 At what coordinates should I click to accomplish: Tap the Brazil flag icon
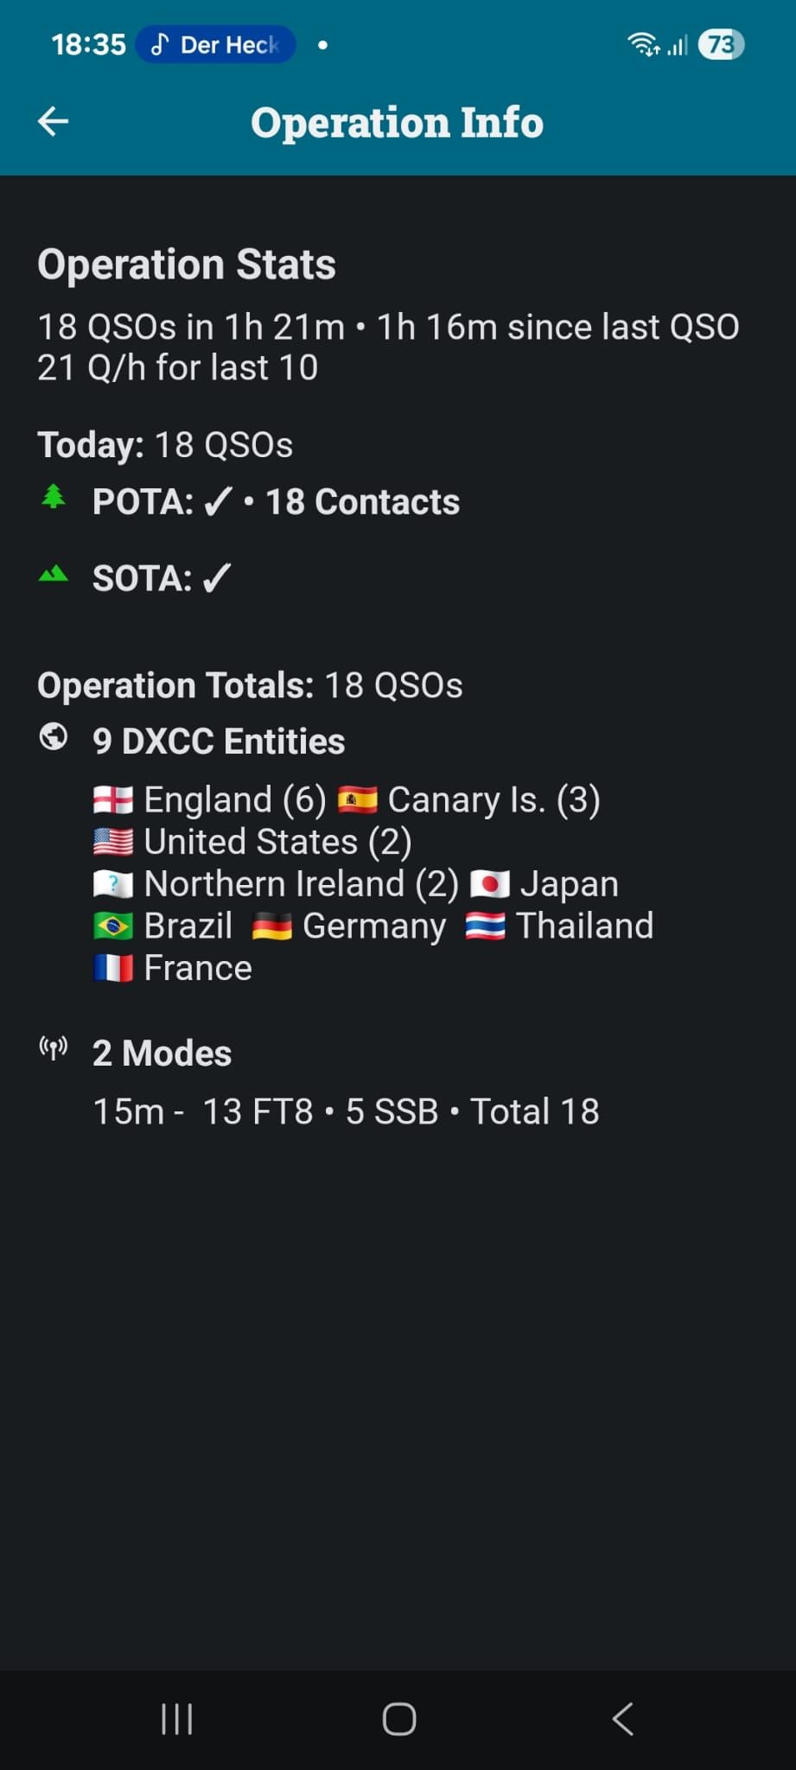coord(113,926)
